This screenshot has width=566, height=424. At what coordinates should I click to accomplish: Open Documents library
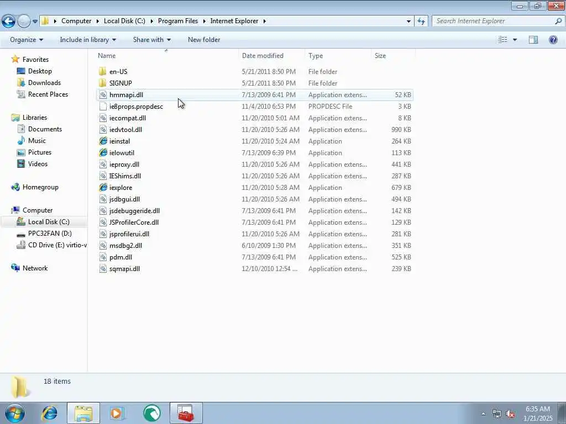[x=45, y=129]
